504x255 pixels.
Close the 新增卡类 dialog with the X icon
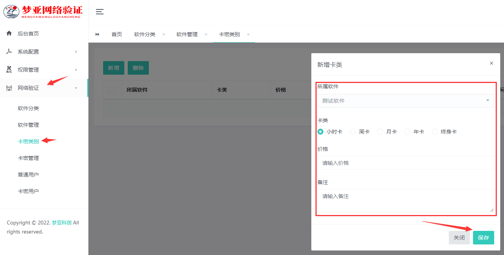click(x=491, y=63)
